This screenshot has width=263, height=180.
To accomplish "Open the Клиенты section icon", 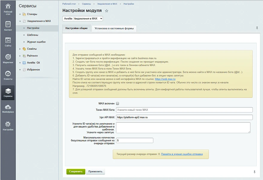I will coord(8,73).
